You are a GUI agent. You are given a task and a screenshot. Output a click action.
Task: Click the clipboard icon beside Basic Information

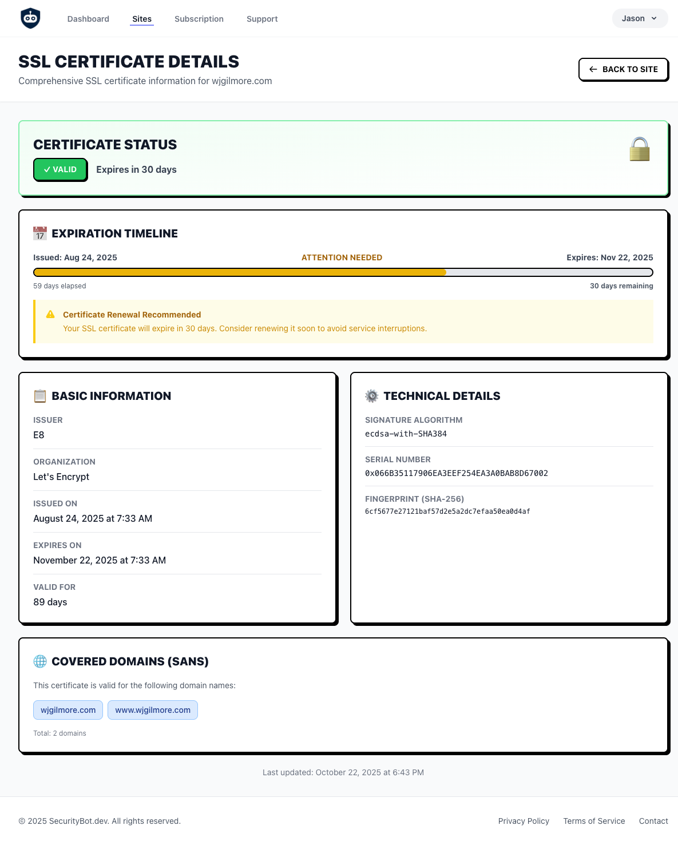point(39,395)
